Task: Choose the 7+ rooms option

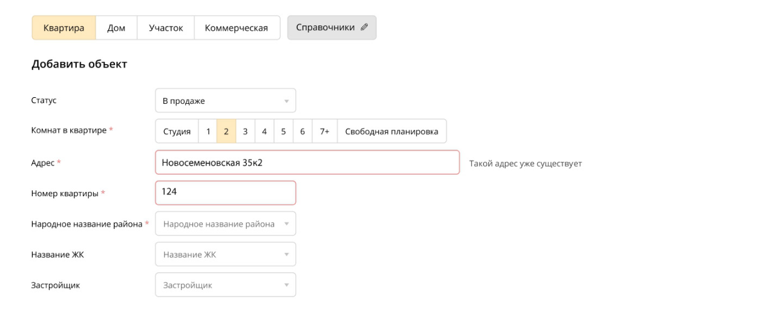Action: point(324,132)
